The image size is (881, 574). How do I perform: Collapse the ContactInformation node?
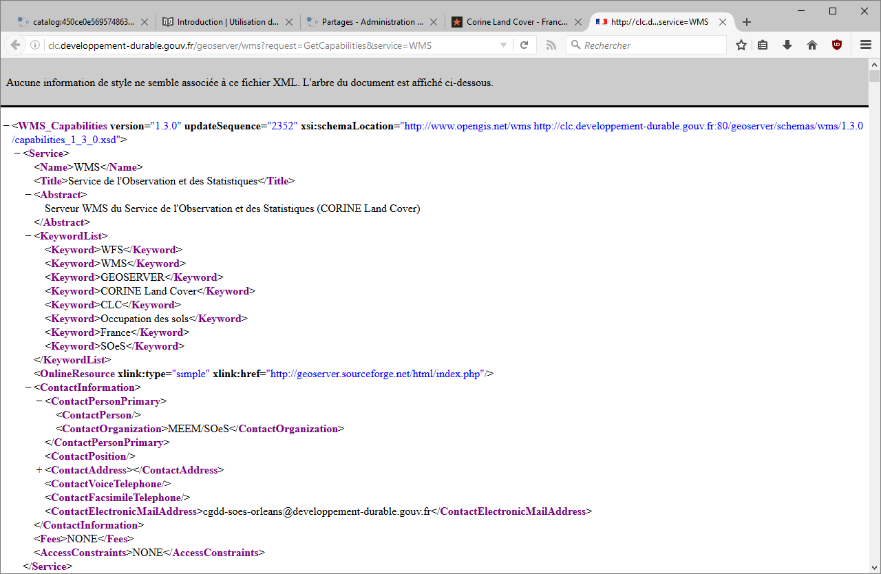(x=28, y=387)
